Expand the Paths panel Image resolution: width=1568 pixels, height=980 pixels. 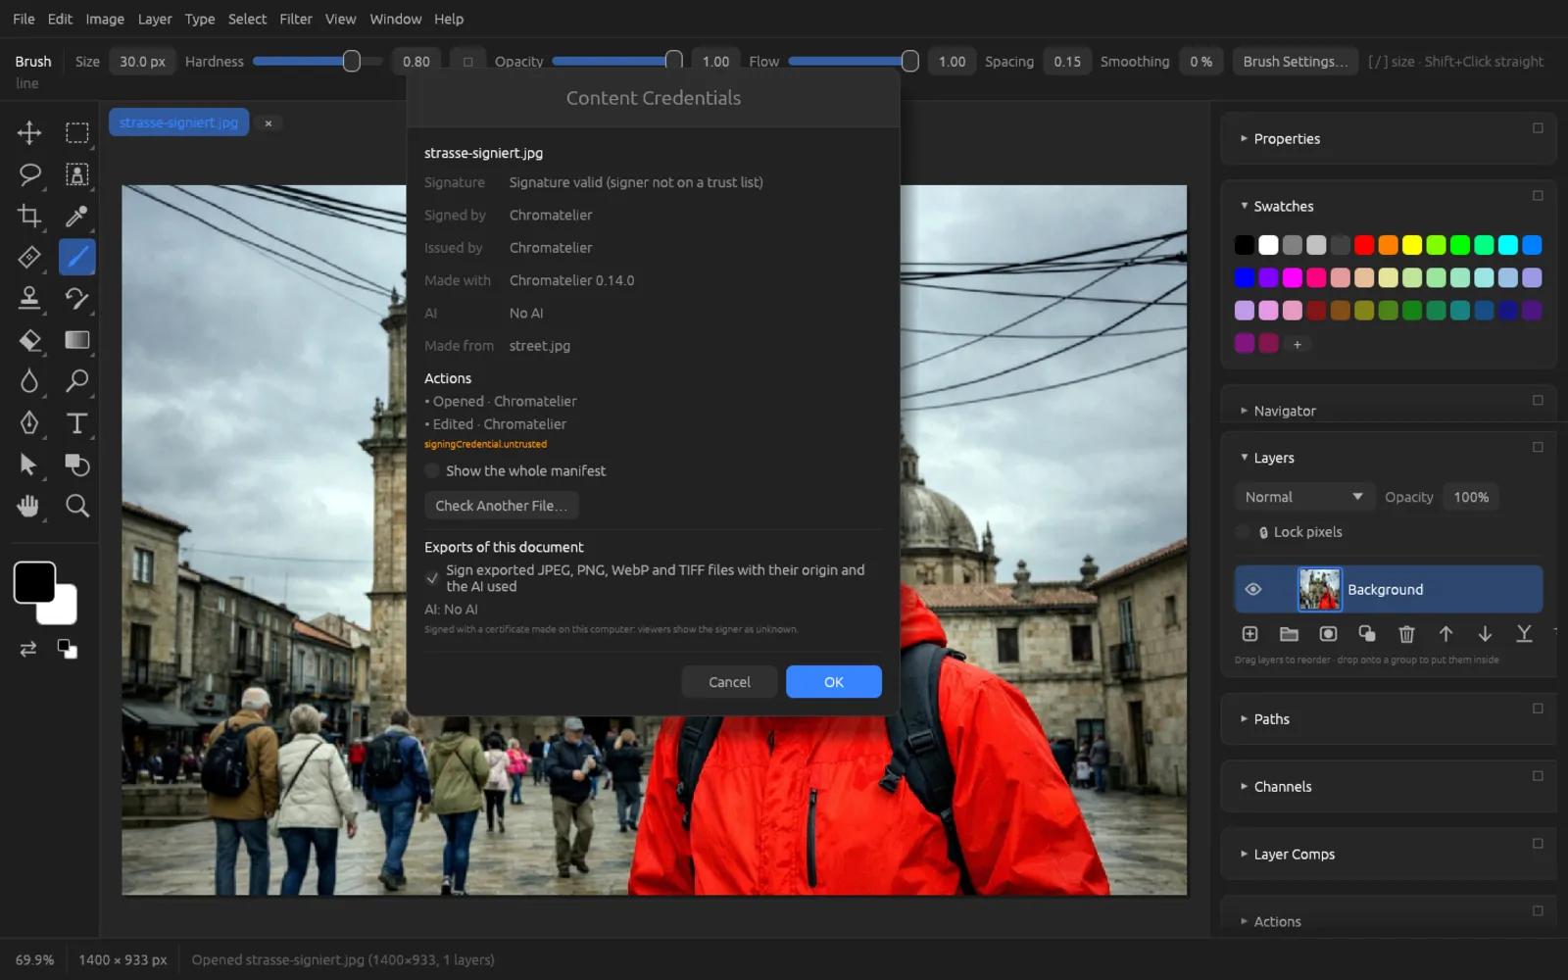1244,718
